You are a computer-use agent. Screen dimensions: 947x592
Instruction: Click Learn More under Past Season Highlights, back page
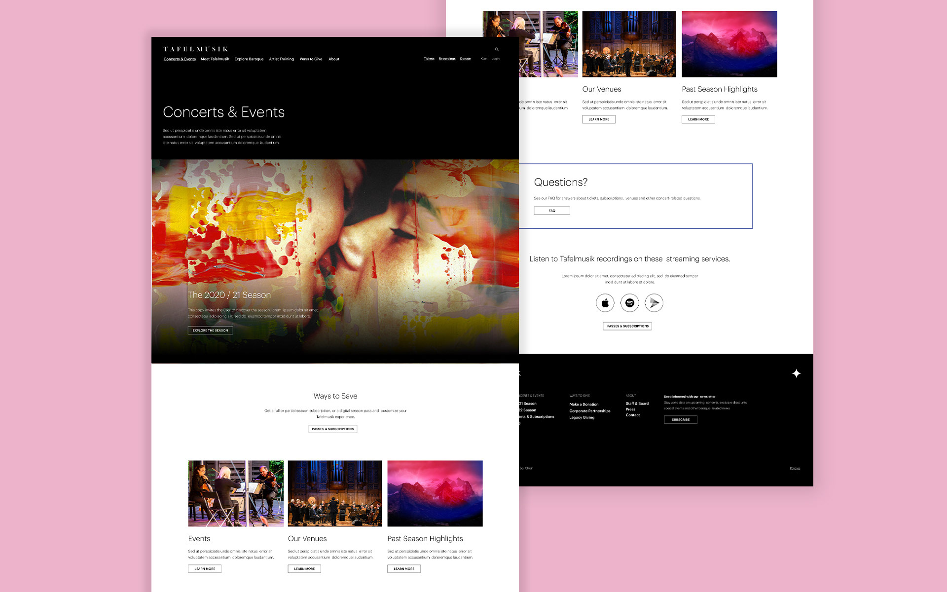point(698,119)
